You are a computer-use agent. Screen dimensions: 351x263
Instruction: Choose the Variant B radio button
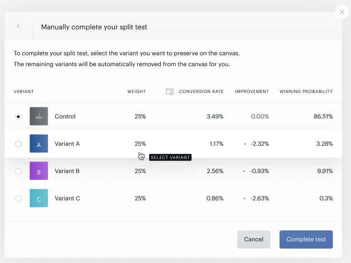tap(18, 171)
